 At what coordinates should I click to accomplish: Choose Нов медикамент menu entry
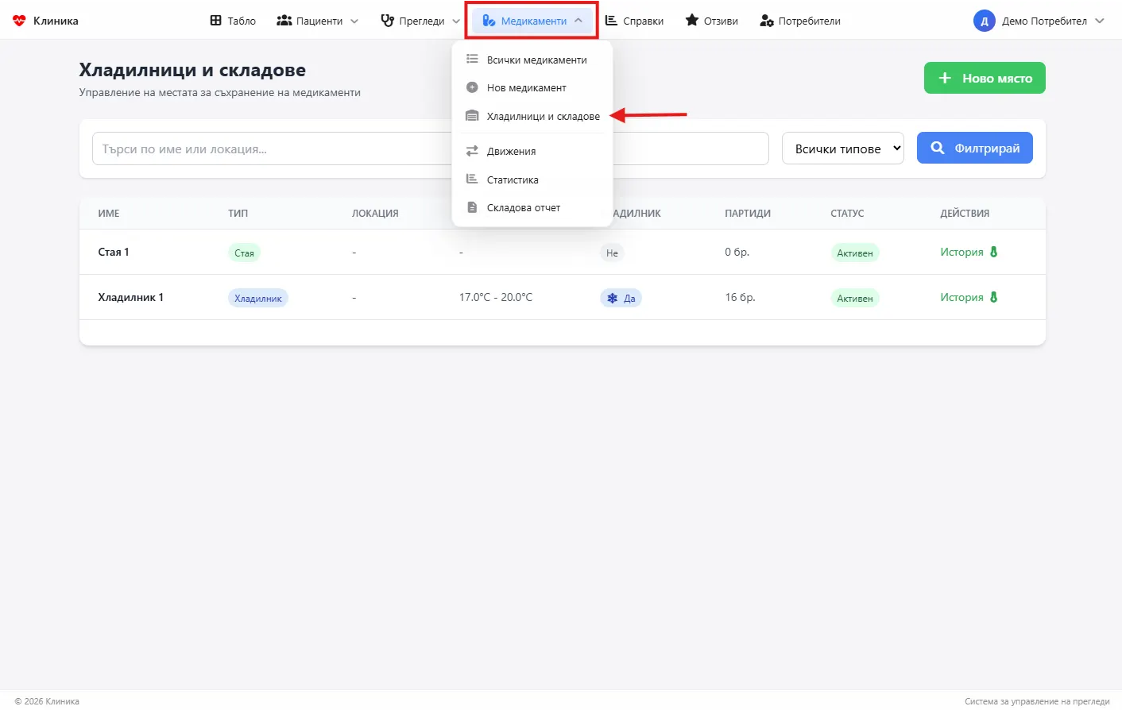pos(532,87)
